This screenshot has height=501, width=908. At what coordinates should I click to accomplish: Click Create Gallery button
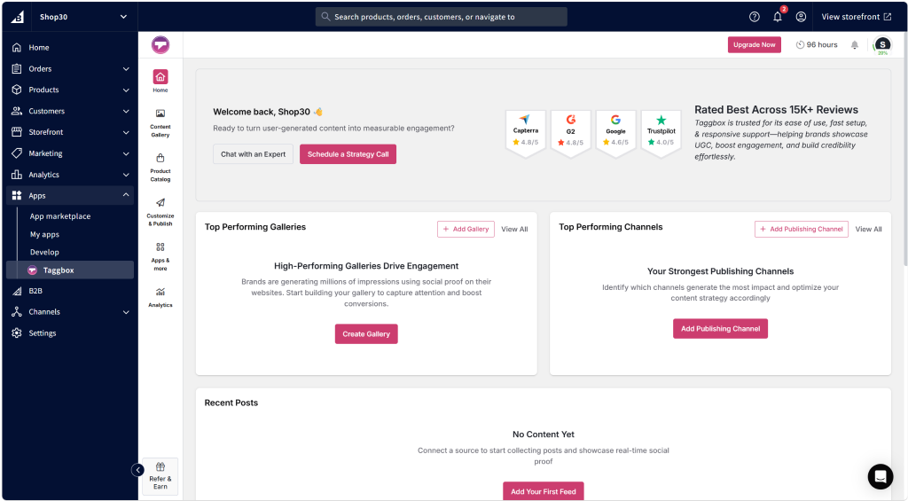point(366,333)
